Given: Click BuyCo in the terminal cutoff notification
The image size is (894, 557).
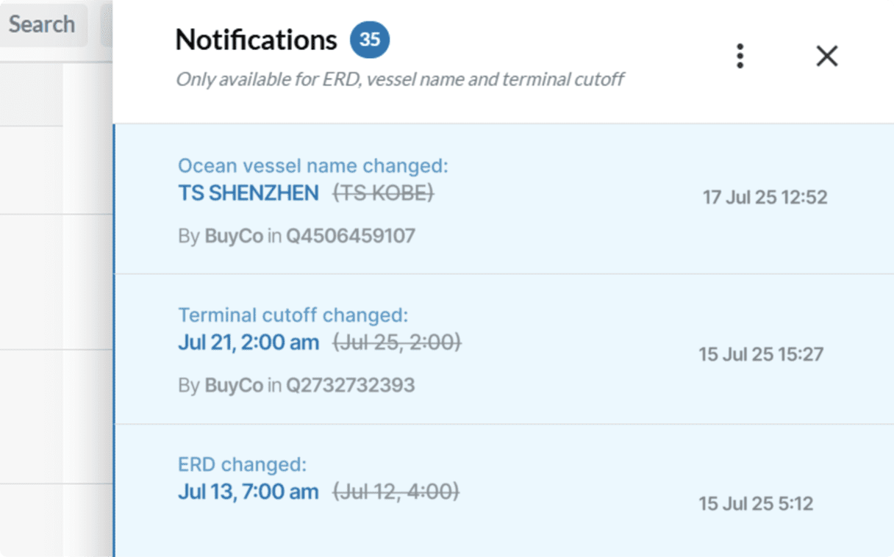Looking at the screenshot, I should (234, 385).
